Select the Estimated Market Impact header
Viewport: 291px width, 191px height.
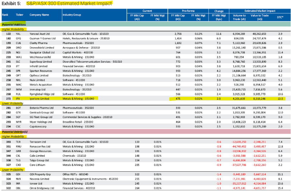[261, 11]
